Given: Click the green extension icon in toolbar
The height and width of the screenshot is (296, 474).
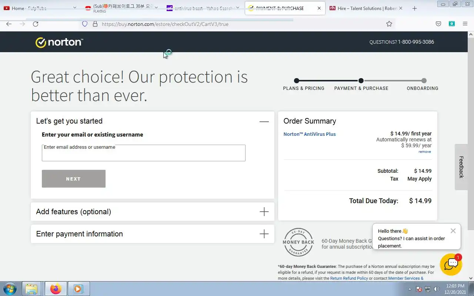Looking at the screenshot, I should [452, 24].
